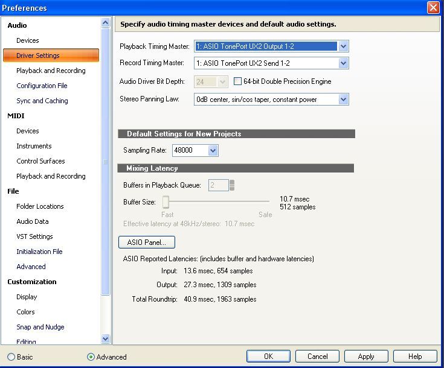Image resolution: width=444 pixels, height=368 pixels.
Task: Open MIDI Control Surfaces settings
Action: [x=40, y=161]
